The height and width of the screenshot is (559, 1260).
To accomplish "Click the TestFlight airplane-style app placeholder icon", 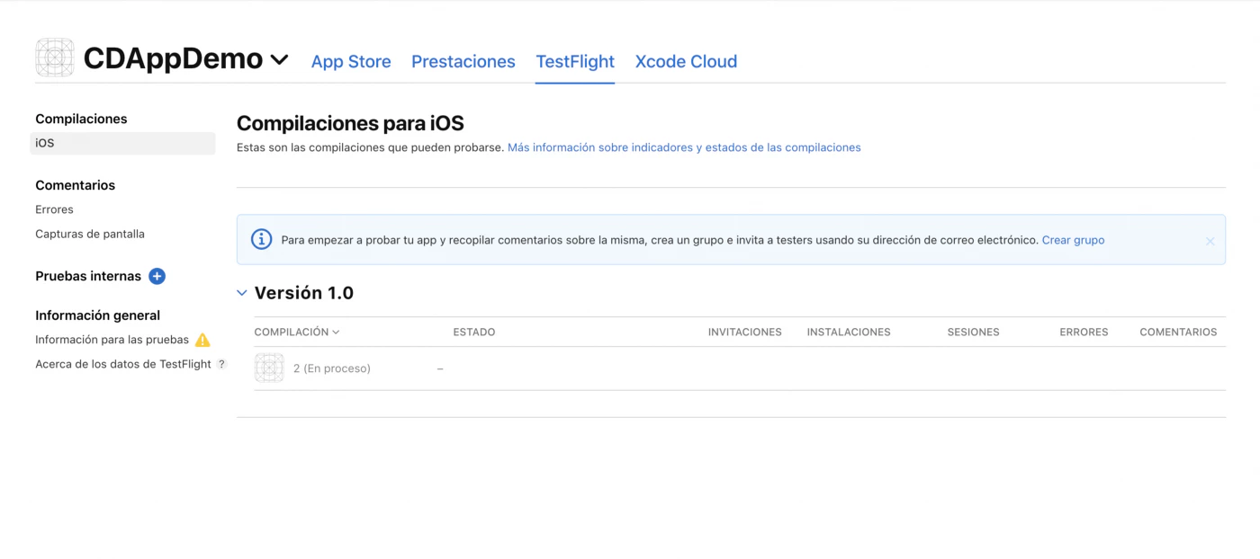I will (x=54, y=58).
